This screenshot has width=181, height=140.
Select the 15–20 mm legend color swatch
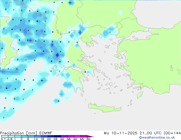(x=45, y=136)
